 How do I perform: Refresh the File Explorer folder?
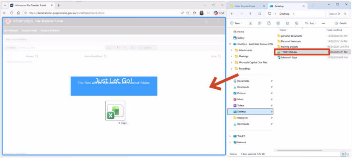(259, 13)
